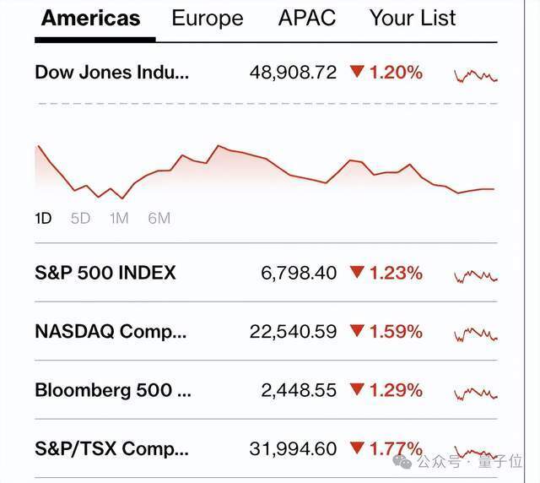This screenshot has width=540, height=483.
Task: Switch chart to 5D range
Action: pos(80,219)
